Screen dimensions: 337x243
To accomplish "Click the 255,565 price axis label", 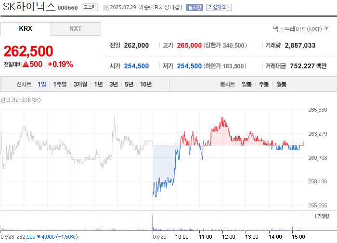I will coord(317,205).
